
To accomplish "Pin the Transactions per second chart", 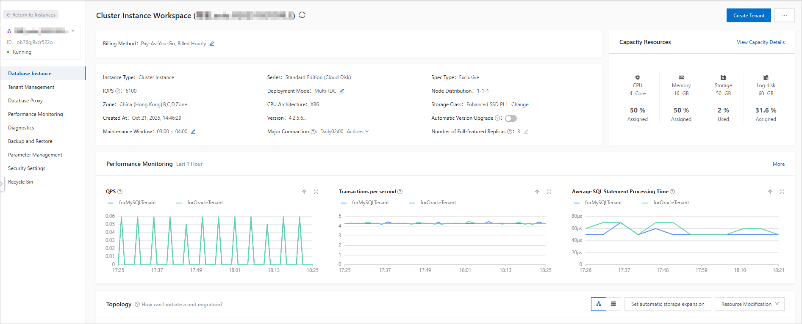I will coord(537,192).
